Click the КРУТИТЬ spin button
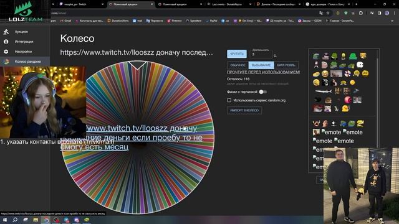This screenshot has height=224, width=399. click(237, 54)
